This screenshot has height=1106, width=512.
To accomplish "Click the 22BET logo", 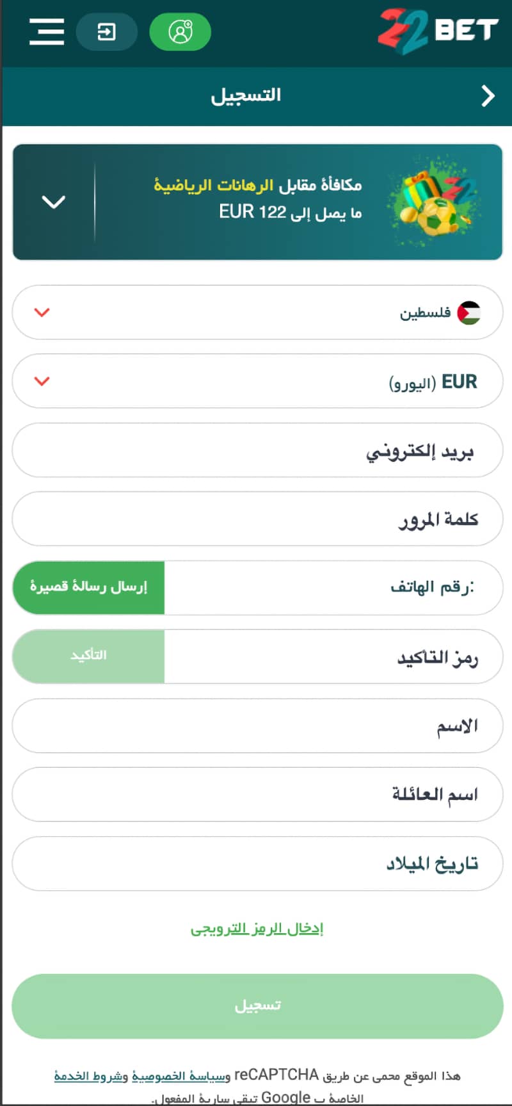I will click(438, 31).
